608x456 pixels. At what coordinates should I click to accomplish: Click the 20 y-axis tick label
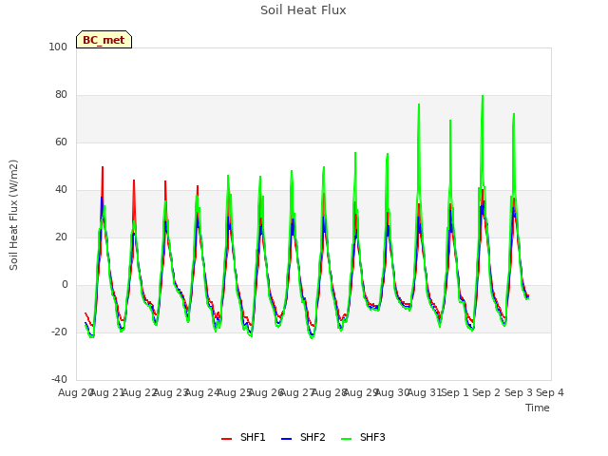(x=61, y=237)
